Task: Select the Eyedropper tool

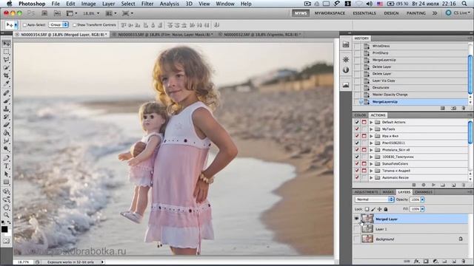Action: (7, 83)
